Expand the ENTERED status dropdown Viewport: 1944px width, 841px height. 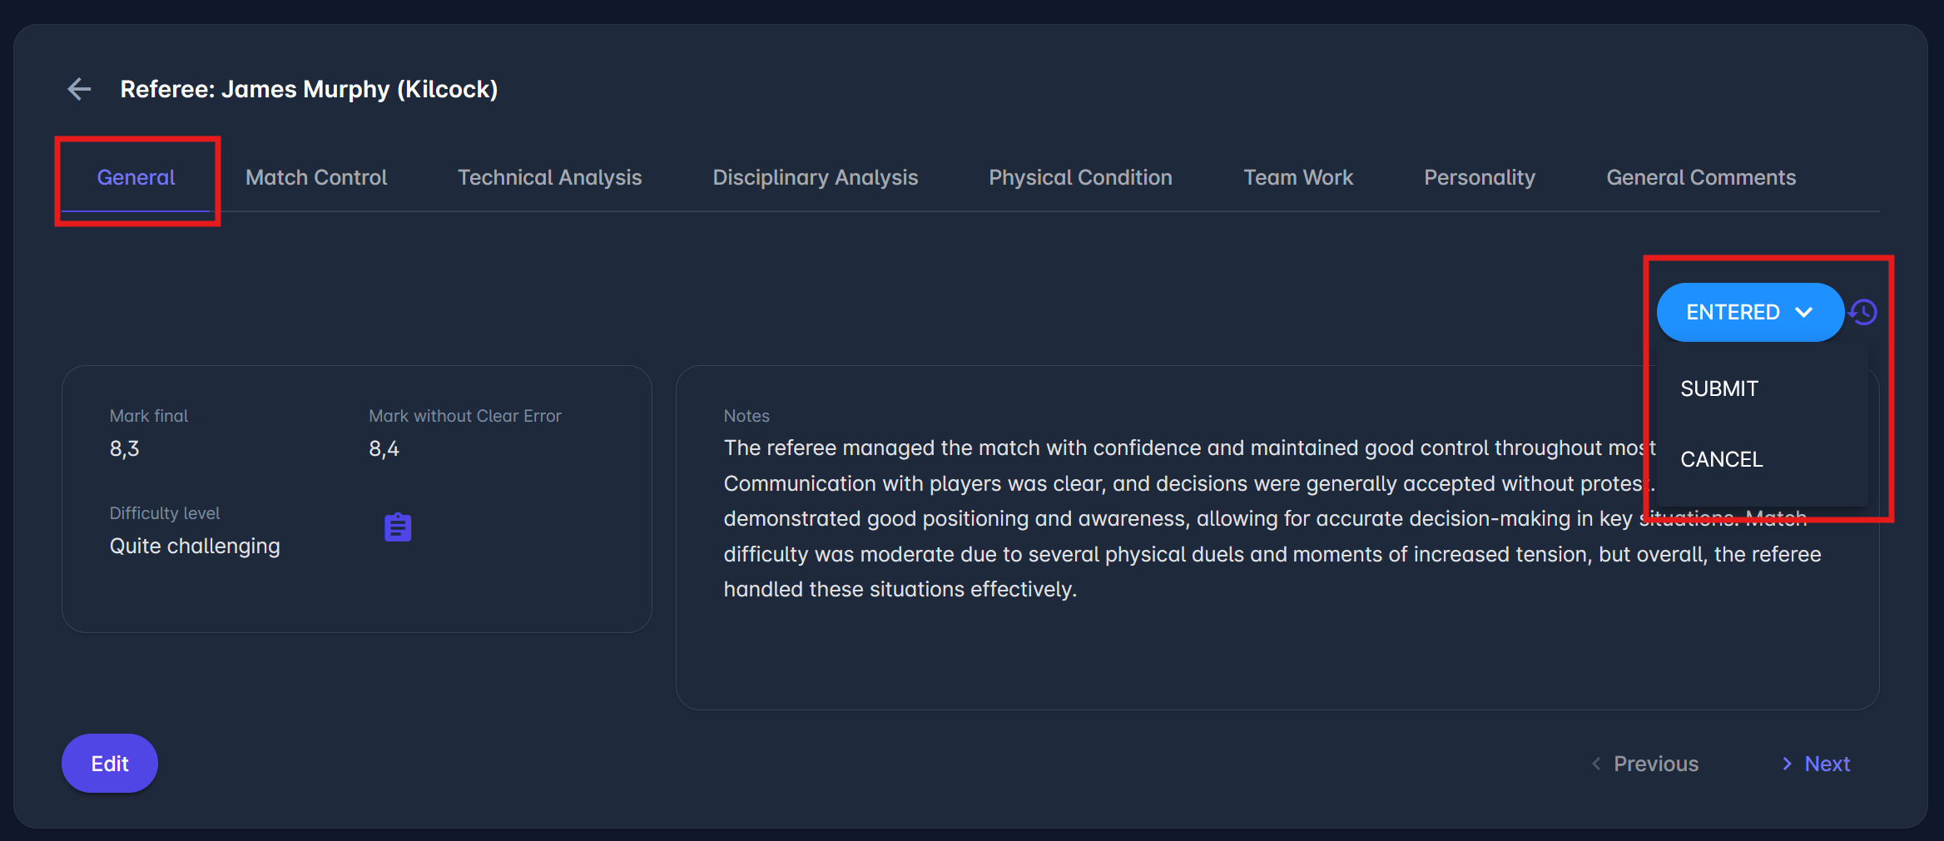1749,313
